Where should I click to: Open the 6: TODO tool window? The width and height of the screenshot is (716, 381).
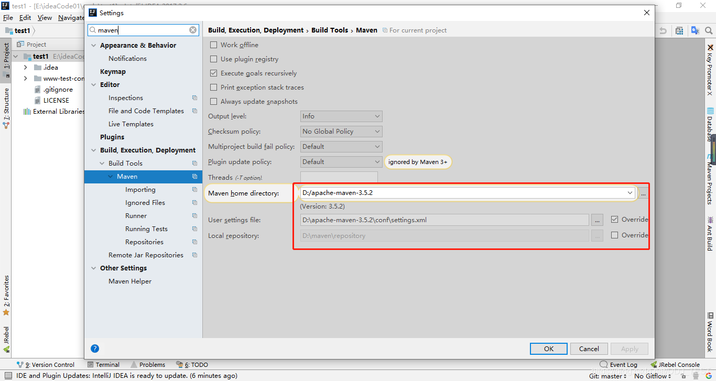click(192, 365)
